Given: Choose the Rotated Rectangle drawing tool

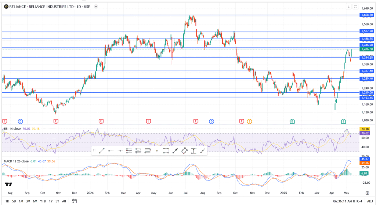Looking at the screenshot, I should click(x=185, y=150).
